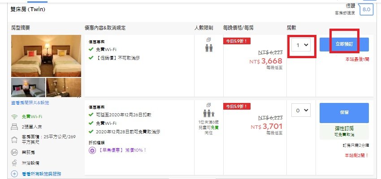View the bathroom photo thumbnail
This screenshot has width=381, height=179.
(x=63, y=87)
